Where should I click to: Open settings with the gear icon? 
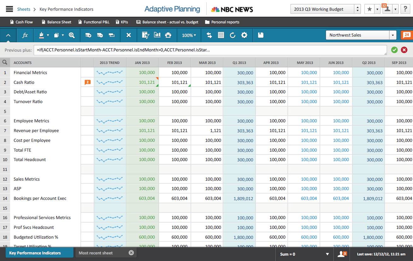coord(244,35)
